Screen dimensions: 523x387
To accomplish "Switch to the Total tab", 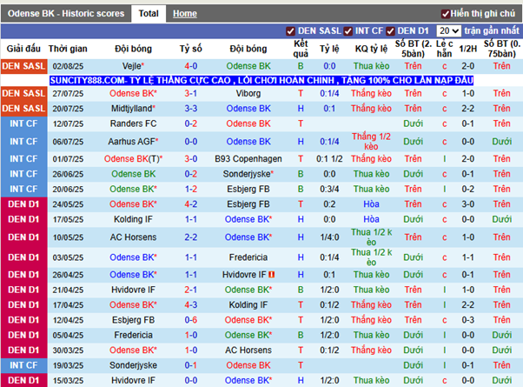I will pyautogui.click(x=149, y=14).
